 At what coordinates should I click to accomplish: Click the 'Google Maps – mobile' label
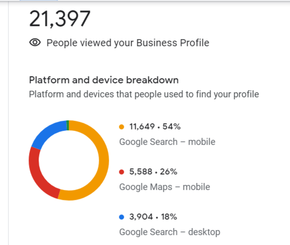(165, 187)
